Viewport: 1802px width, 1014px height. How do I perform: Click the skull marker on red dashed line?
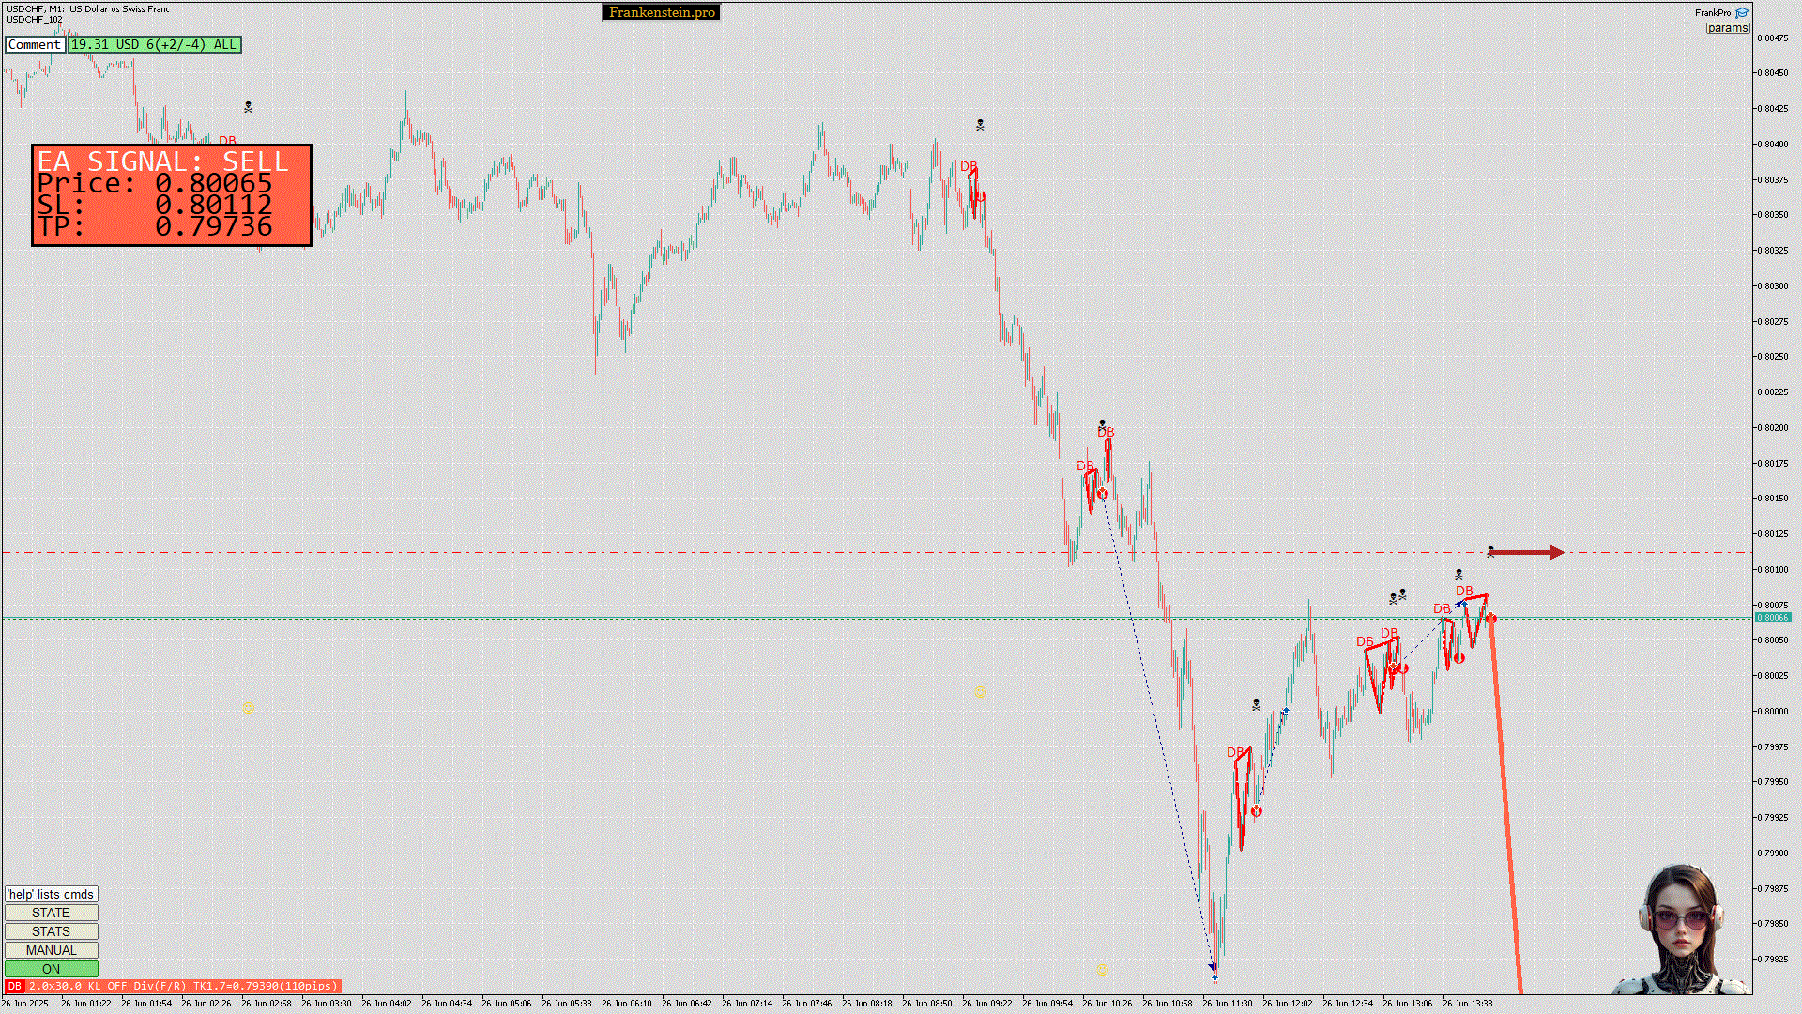pyautogui.click(x=1490, y=552)
